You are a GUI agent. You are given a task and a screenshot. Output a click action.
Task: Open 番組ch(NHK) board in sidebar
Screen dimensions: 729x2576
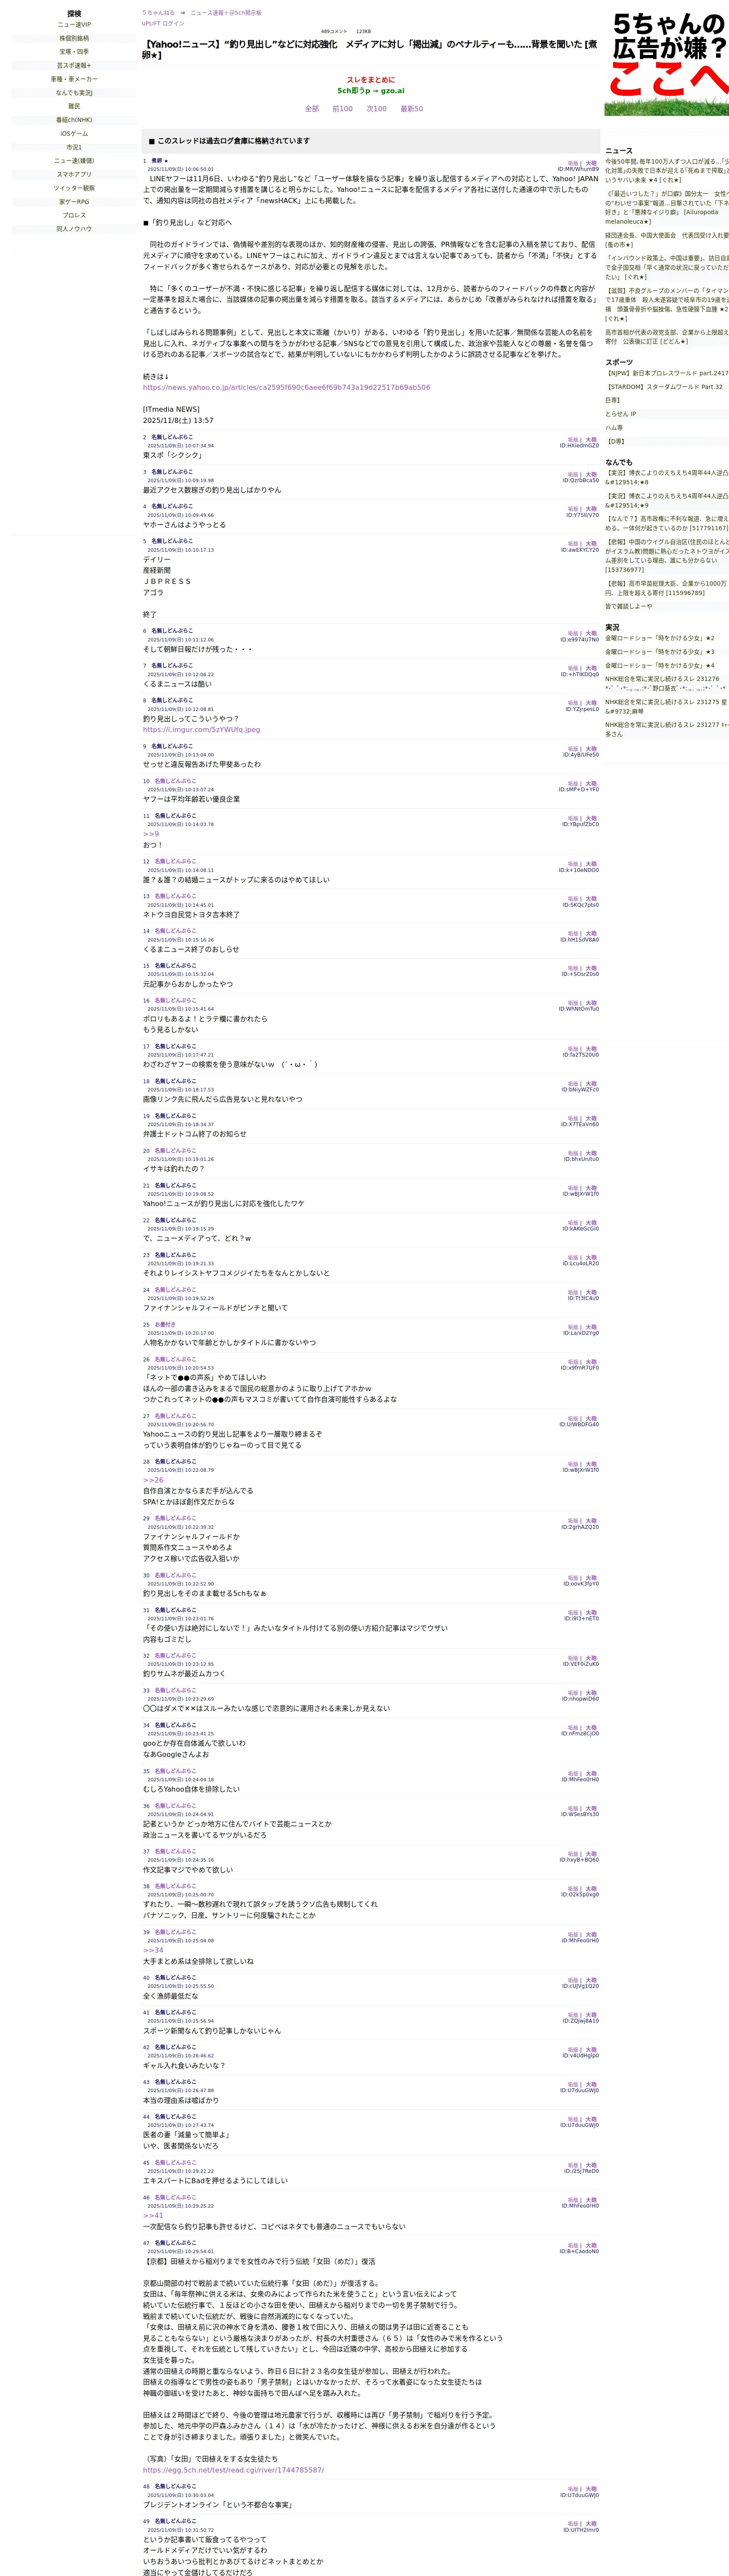(x=74, y=120)
